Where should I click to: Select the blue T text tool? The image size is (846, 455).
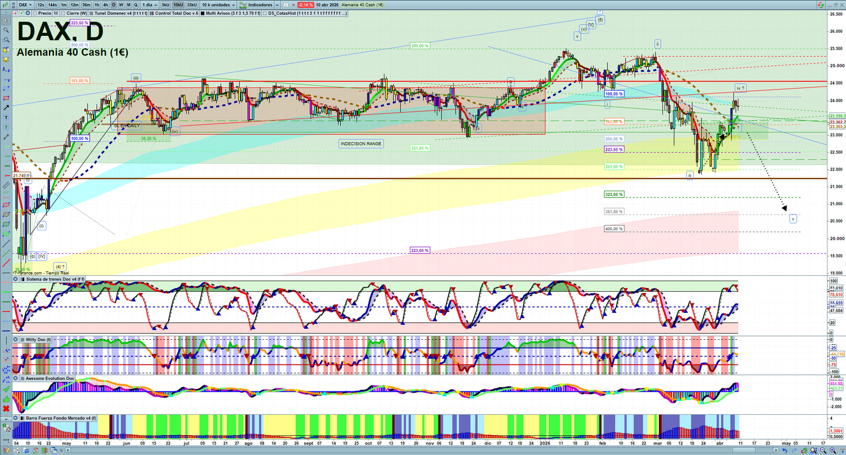(6, 117)
